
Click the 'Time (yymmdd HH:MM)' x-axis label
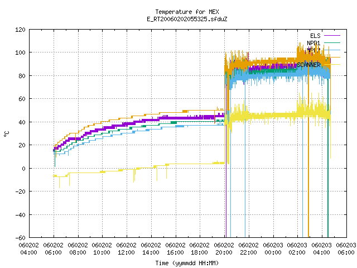point(187,263)
